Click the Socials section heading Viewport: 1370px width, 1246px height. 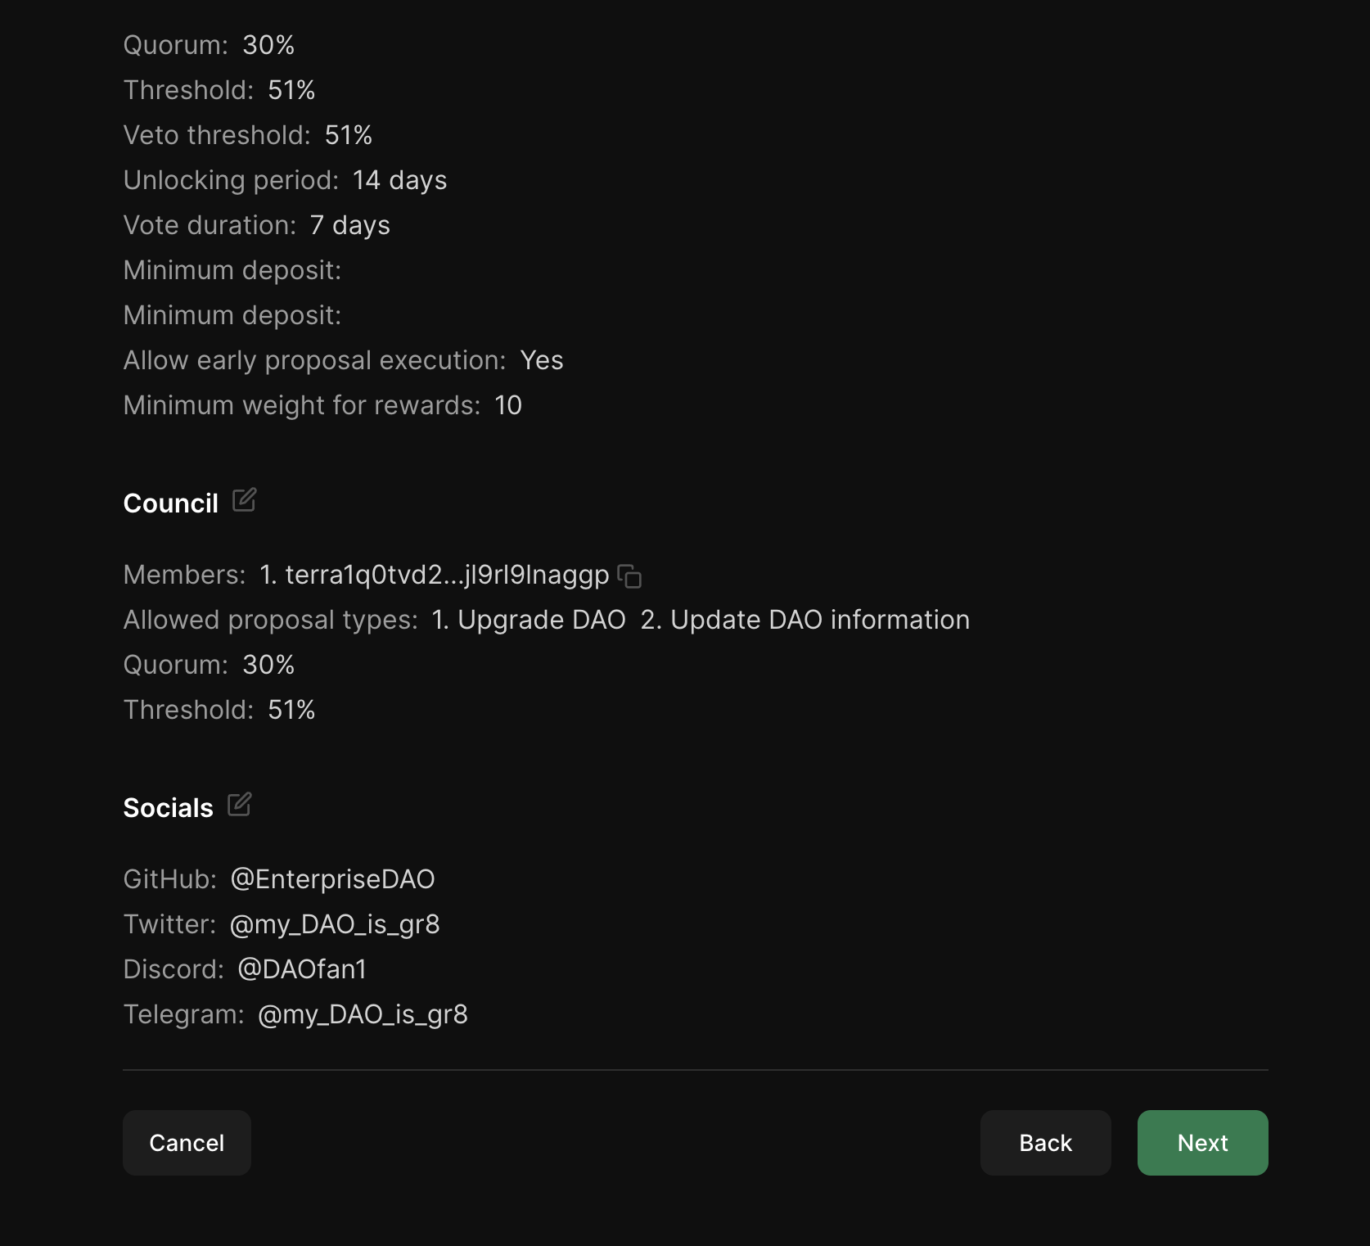[x=168, y=808]
